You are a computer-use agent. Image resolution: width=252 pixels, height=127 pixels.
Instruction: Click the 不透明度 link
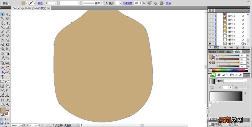(128, 3)
